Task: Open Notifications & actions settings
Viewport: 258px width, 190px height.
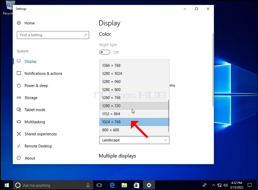Action: [43, 73]
